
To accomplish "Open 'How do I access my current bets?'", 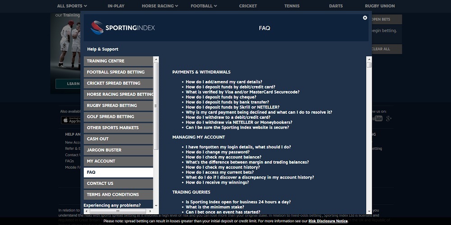I will coord(220,172).
